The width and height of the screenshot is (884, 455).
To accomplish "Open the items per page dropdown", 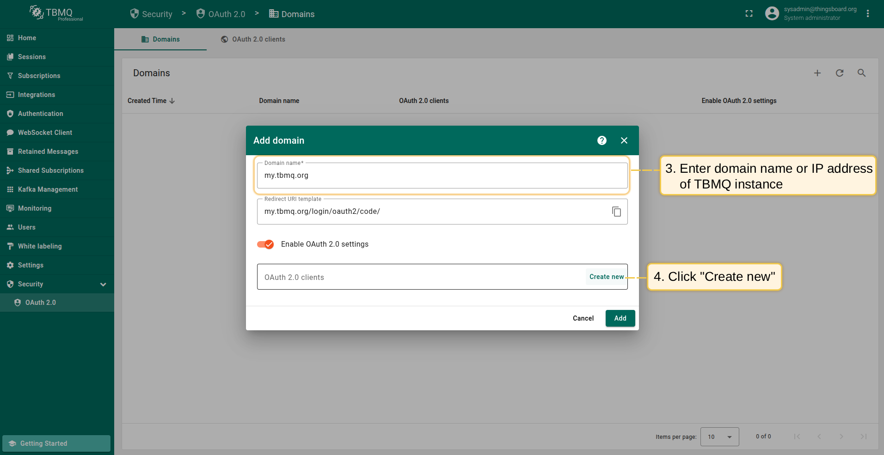I will 719,437.
